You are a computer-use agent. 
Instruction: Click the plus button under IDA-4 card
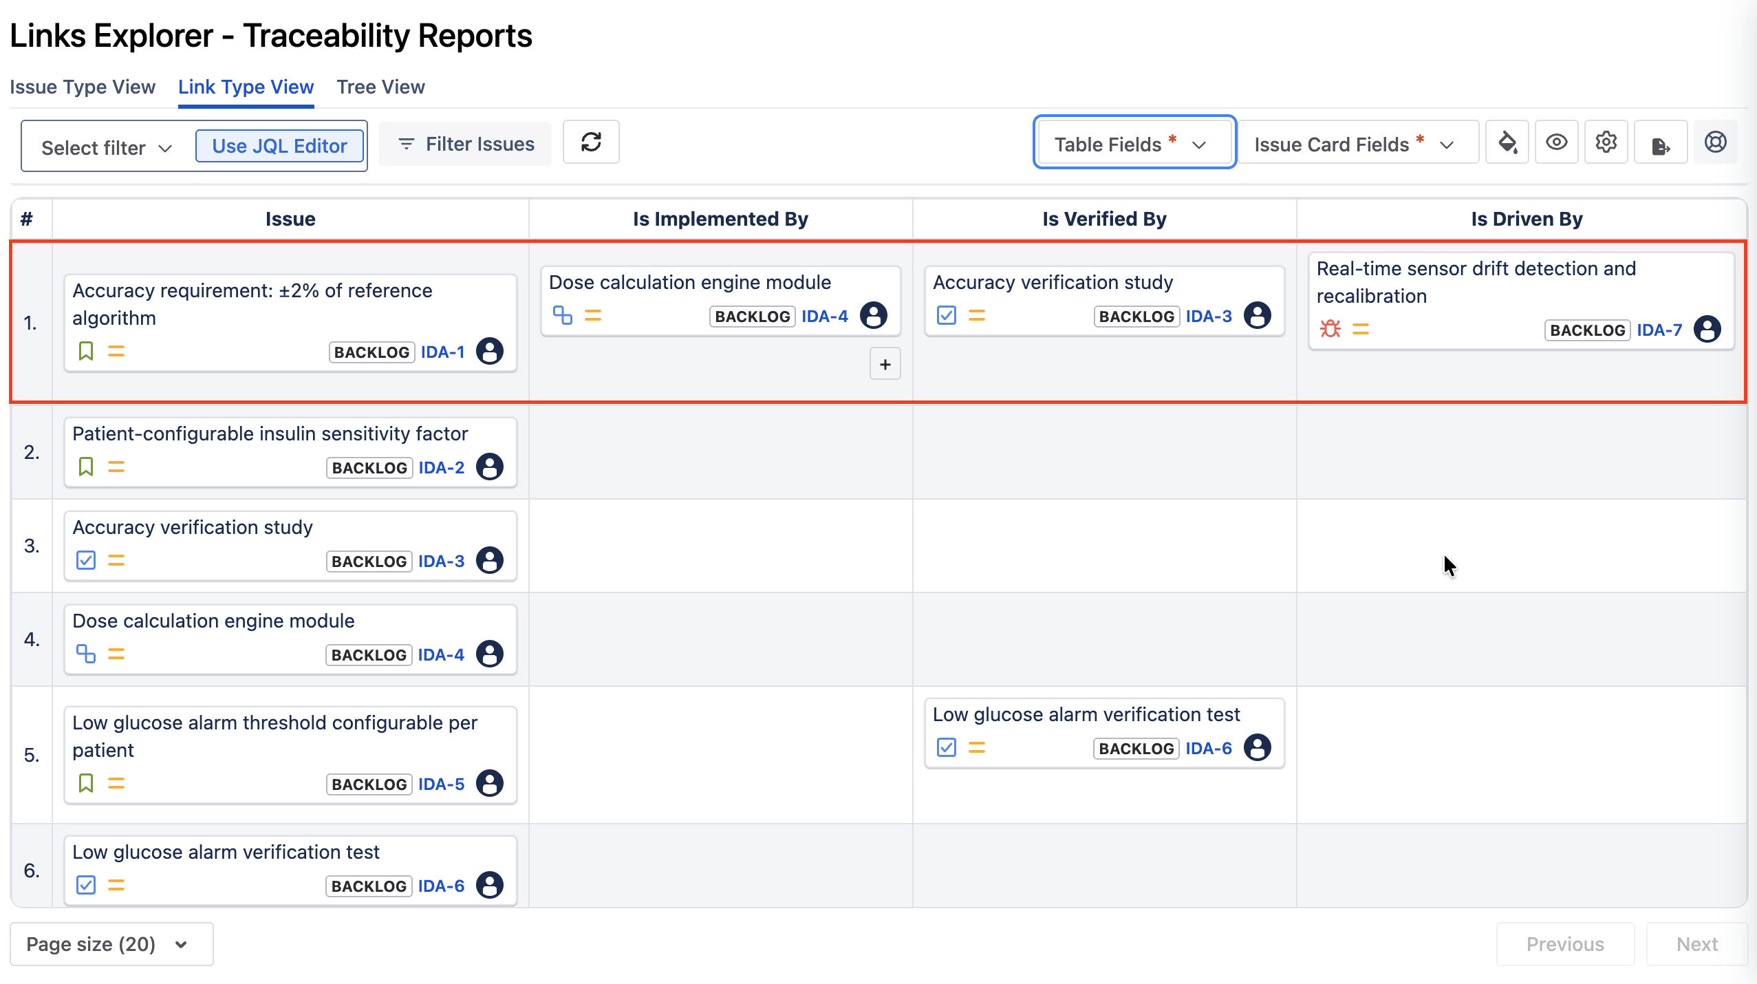885,364
